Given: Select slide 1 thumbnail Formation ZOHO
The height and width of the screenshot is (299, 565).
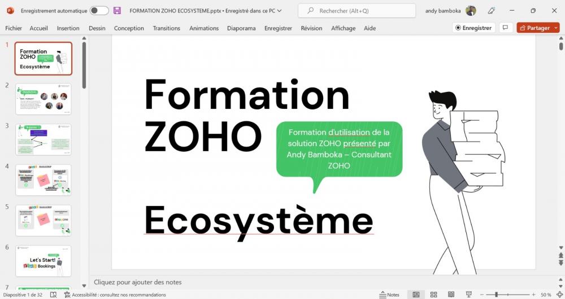Looking at the screenshot, I should coord(44,58).
